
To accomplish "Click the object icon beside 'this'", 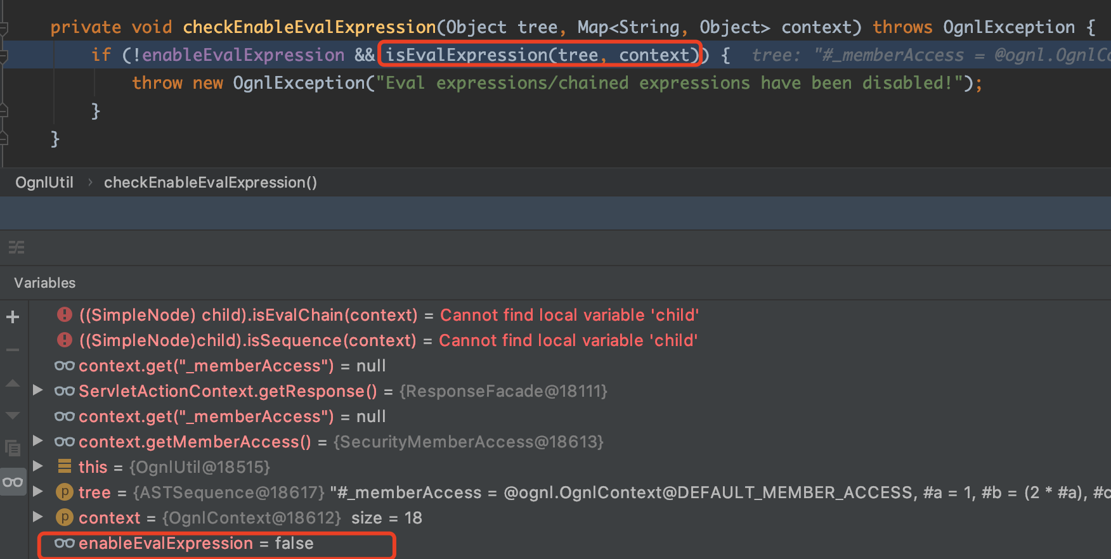I will pyautogui.click(x=65, y=466).
